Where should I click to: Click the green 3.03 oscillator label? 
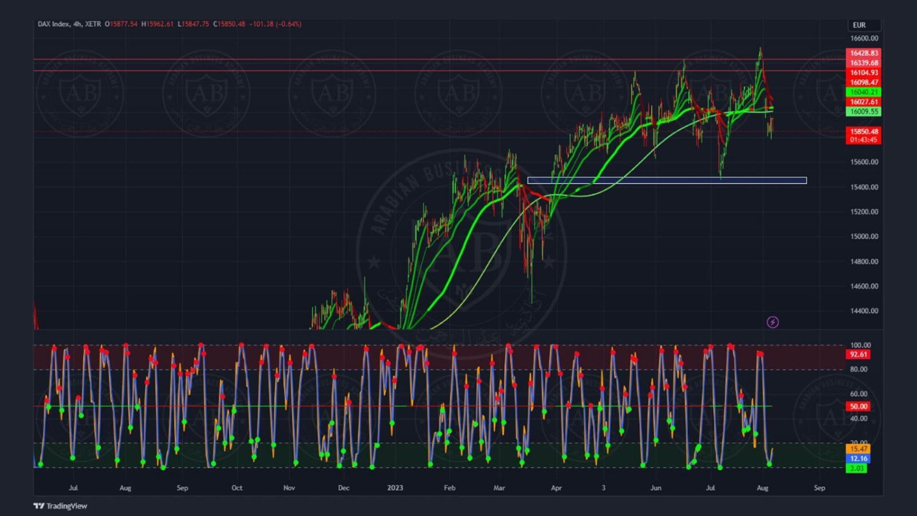click(856, 468)
